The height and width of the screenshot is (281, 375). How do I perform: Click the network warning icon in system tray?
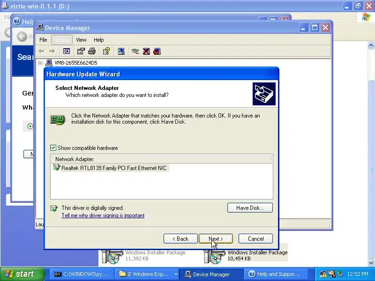[323, 274]
